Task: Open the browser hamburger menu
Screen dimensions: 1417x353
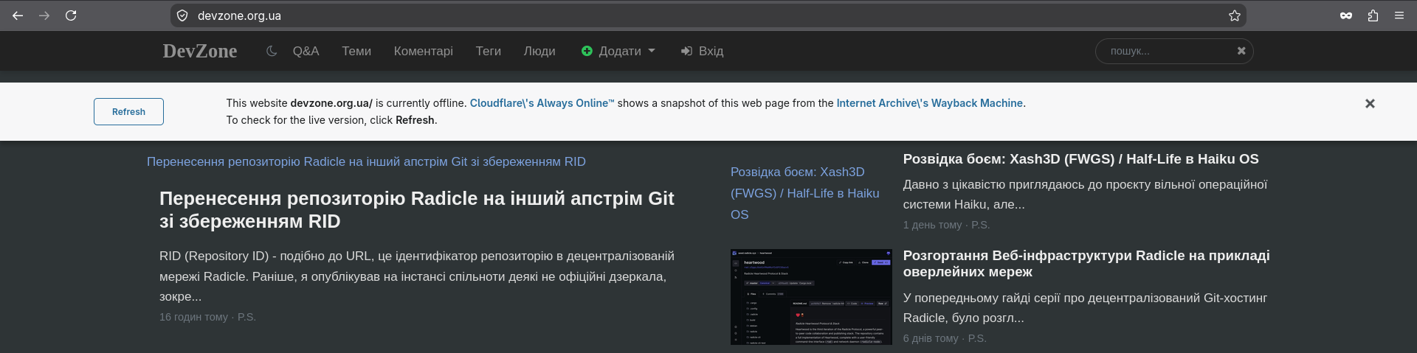Action: (x=1399, y=15)
